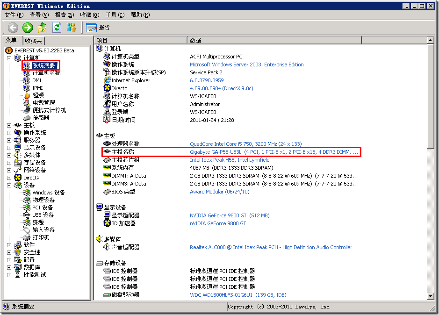The height and width of the screenshot is (315, 439).
Task: Click the 输入设备 icon in the tree
Action: pos(27,230)
